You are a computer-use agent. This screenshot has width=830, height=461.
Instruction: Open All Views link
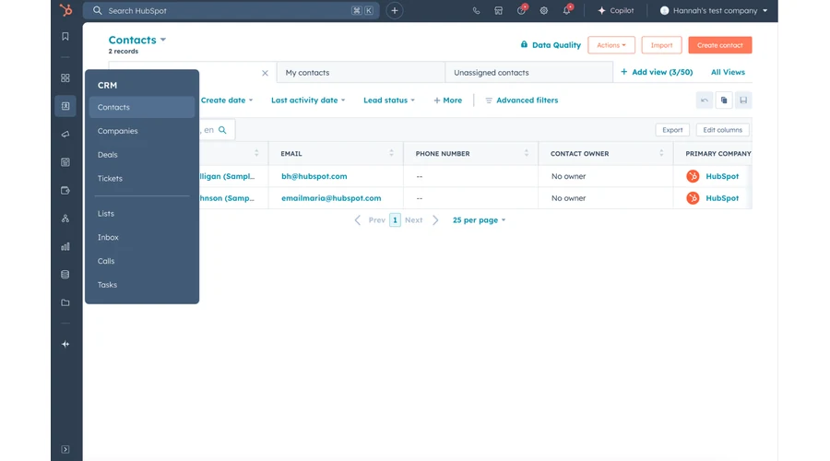728,72
